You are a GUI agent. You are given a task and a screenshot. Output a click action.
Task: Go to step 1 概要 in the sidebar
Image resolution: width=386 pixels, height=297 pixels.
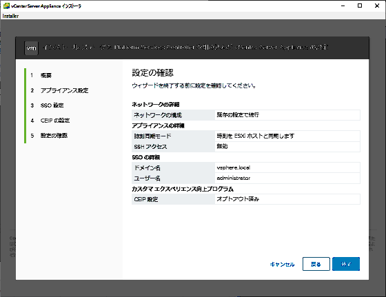[x=45, y=75]
